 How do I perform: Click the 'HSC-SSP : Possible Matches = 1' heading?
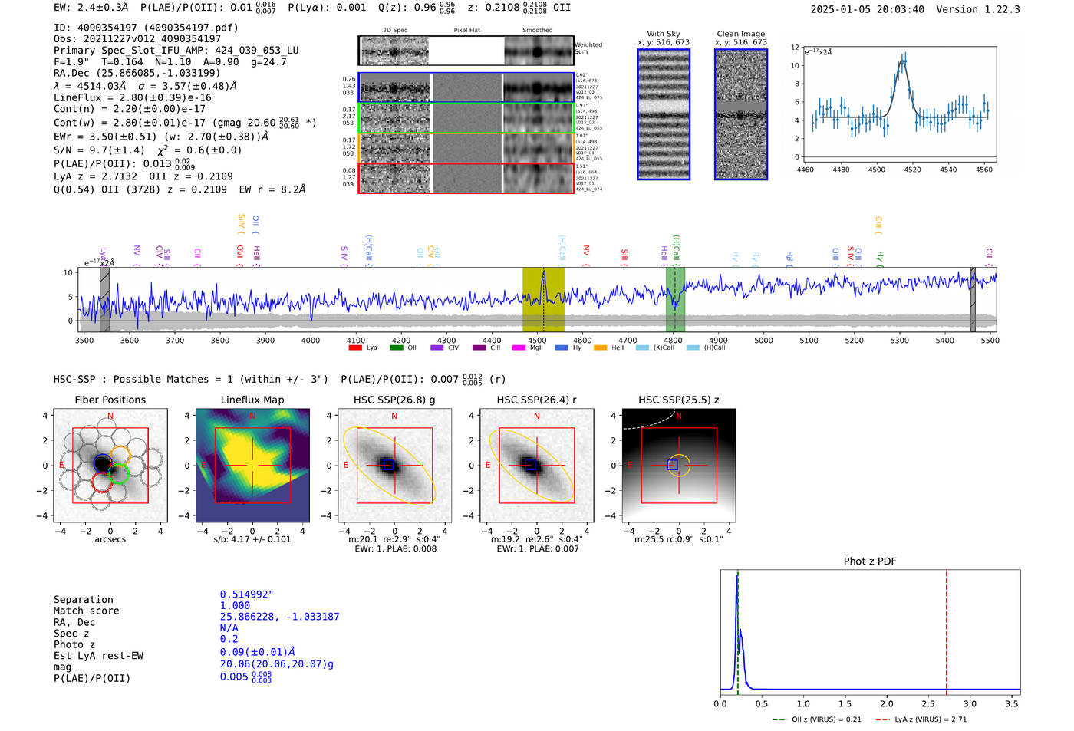point(191,380)
